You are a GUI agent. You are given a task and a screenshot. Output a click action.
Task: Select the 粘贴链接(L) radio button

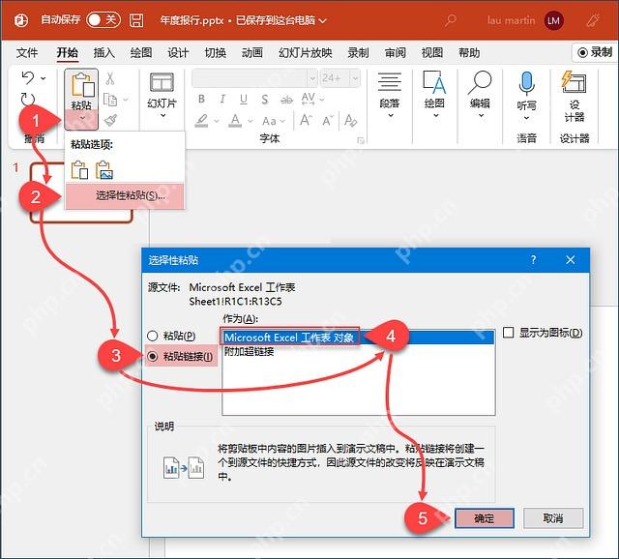153,357
